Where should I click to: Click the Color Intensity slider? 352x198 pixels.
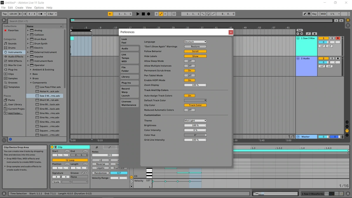tap(195, 130)
